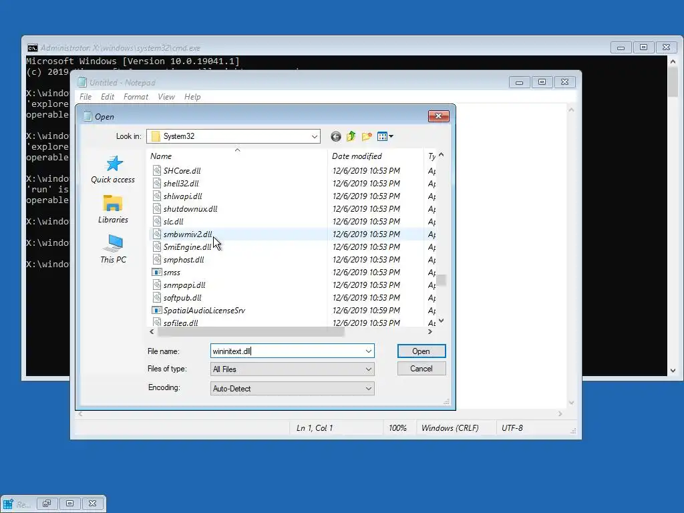The height and width of the screenshot is (513, 684).
Task: Click the softpub.dll file icon
Action: 156,297
